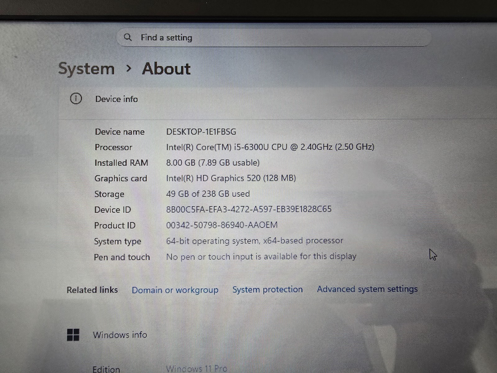Select the Intel Core i5-6300U processor value
The image size is (497, 373).
270,147
